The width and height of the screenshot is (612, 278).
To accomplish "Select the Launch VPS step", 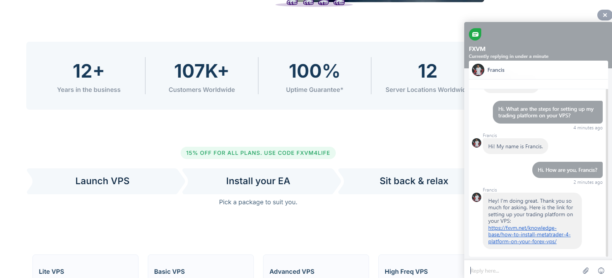I will click(103, 181).
